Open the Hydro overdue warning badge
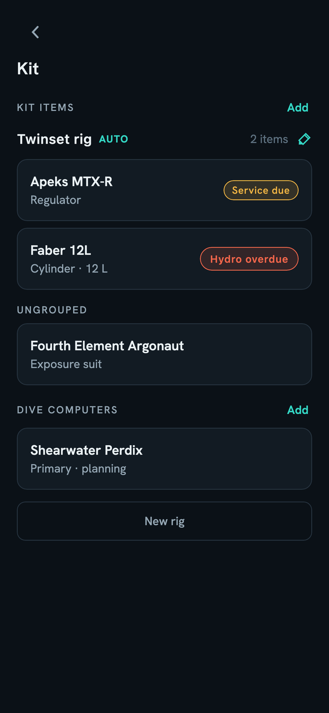This screenshot has width=329, height=713. 249,259
